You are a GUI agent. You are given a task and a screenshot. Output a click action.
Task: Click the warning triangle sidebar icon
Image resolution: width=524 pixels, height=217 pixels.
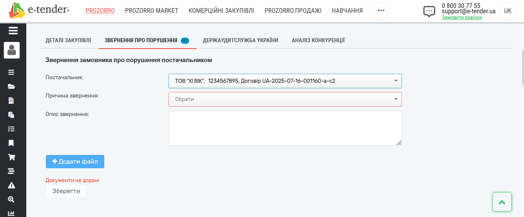[x=11, y=185]
